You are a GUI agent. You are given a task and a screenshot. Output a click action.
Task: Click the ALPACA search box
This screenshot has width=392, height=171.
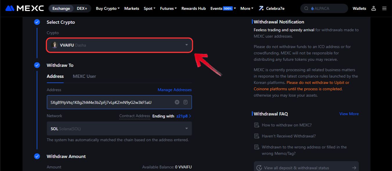click(x=324, y=8)
